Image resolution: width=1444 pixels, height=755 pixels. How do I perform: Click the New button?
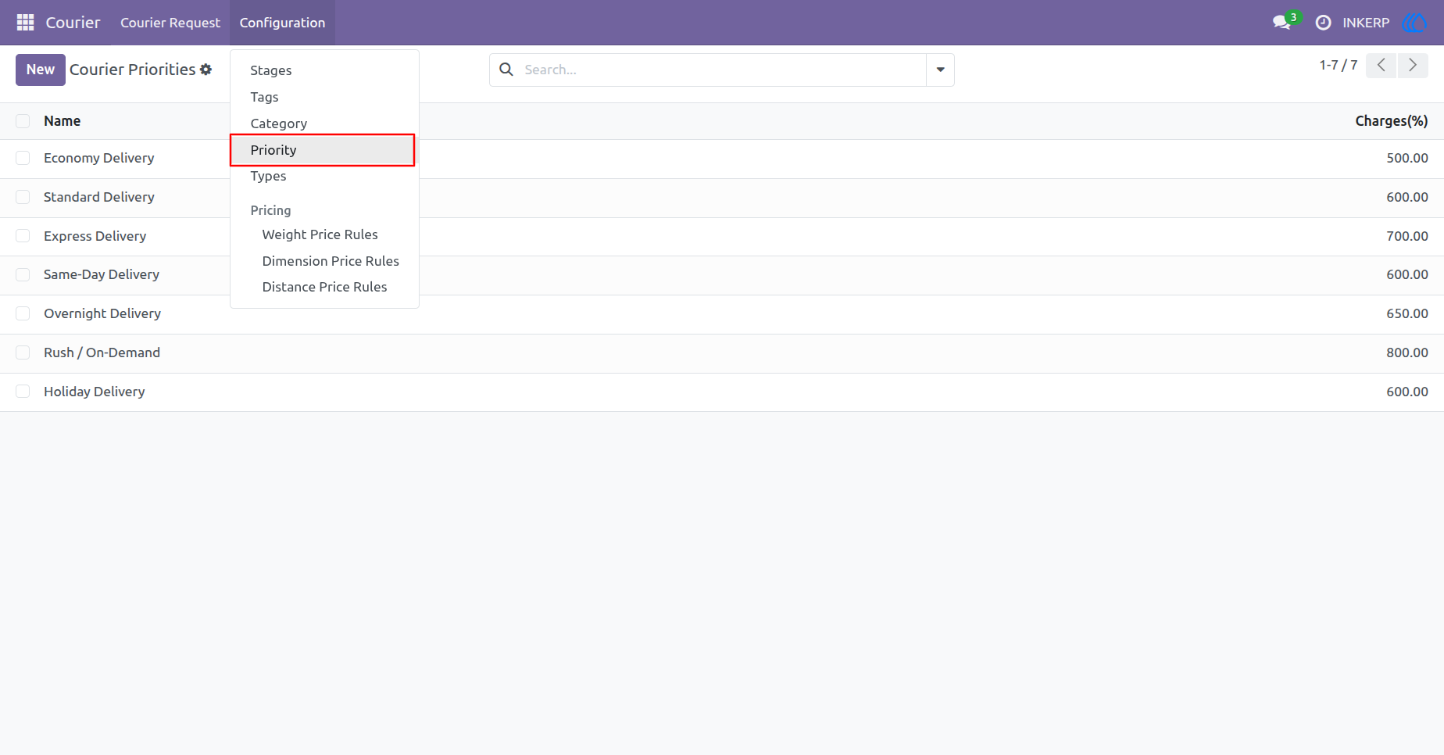tap(41, 70)
